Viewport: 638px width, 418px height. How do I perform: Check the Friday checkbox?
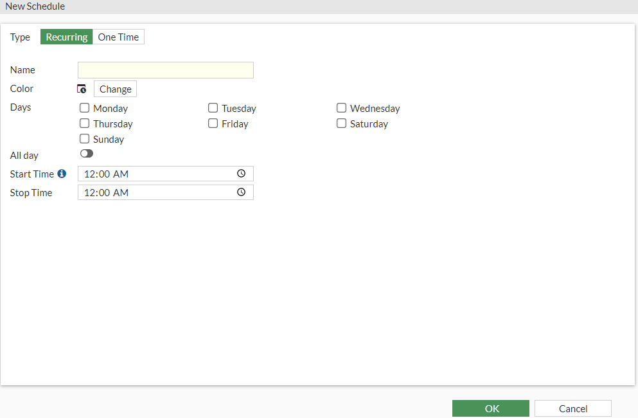coord(213,123)
